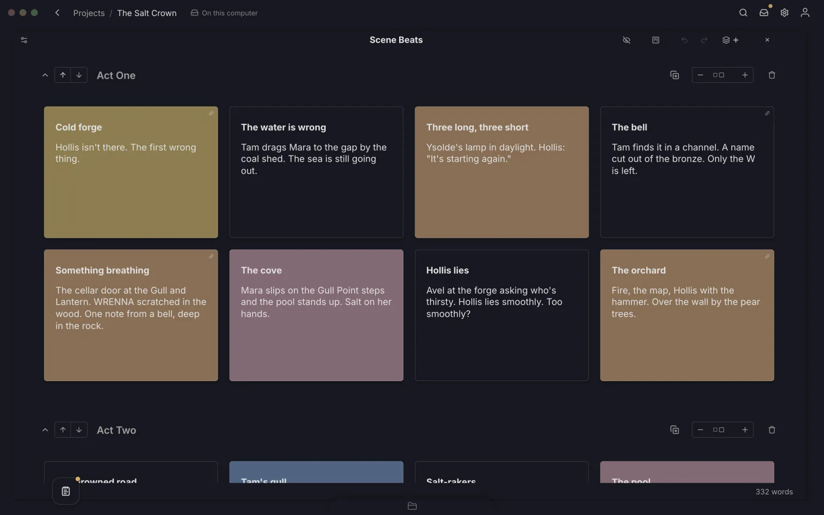Duplicate the Act Two section
The width and height of the screenshot is (824, 515).
(675, 430)
